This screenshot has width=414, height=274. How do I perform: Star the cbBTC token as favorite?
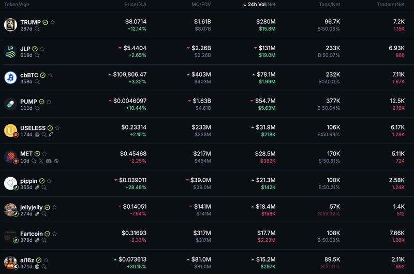[50, 75]
